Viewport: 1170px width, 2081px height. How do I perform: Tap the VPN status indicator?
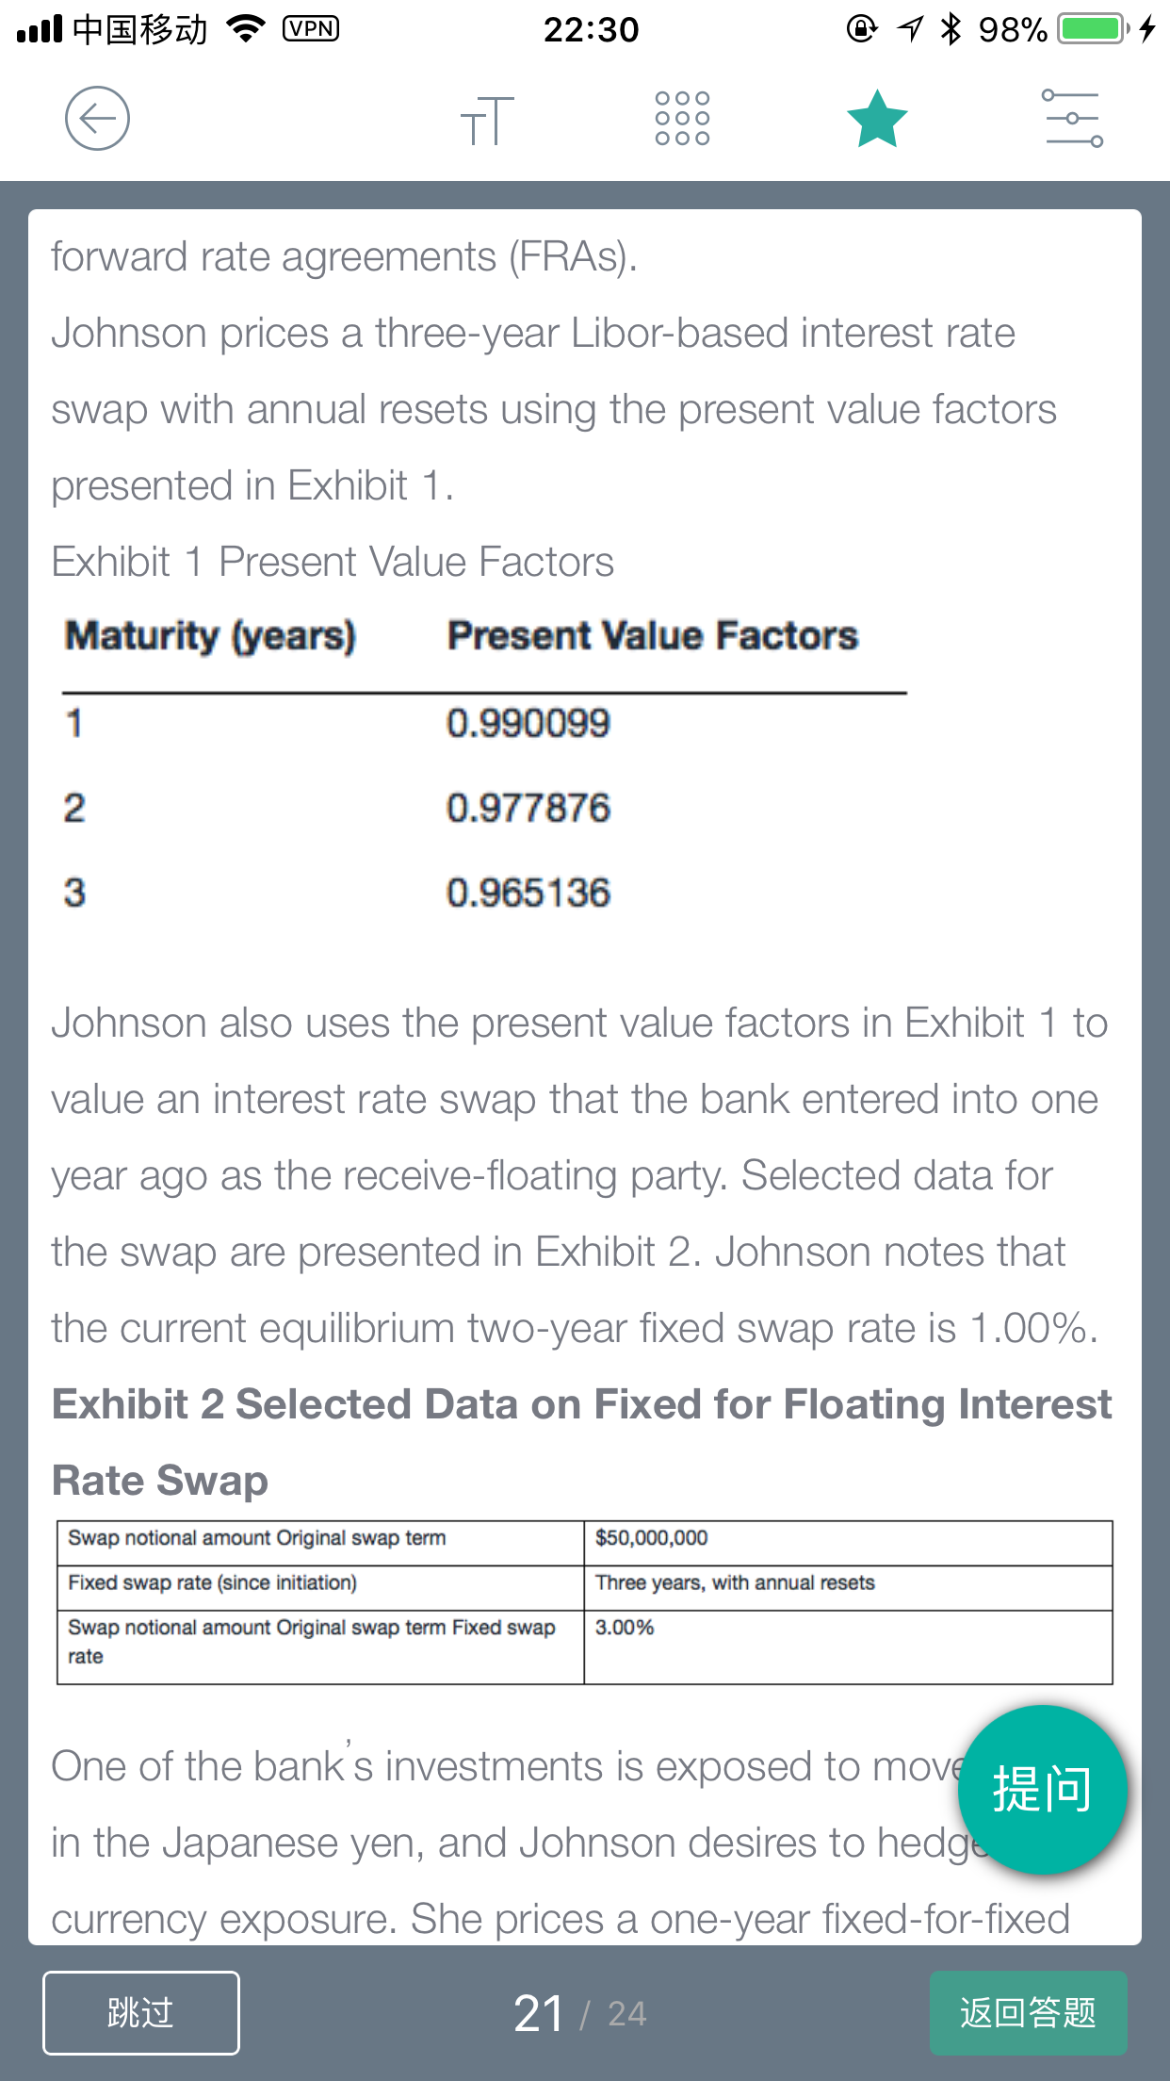click(311, 29)
